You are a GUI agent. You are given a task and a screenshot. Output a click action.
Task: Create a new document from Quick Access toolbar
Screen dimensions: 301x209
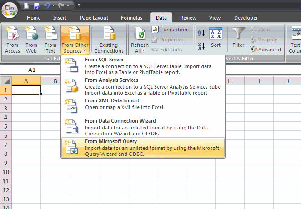coord(26,6)
